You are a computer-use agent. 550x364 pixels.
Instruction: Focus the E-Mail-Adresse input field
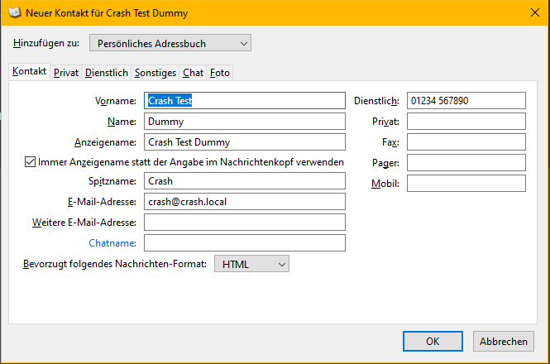tap(244, 201)
